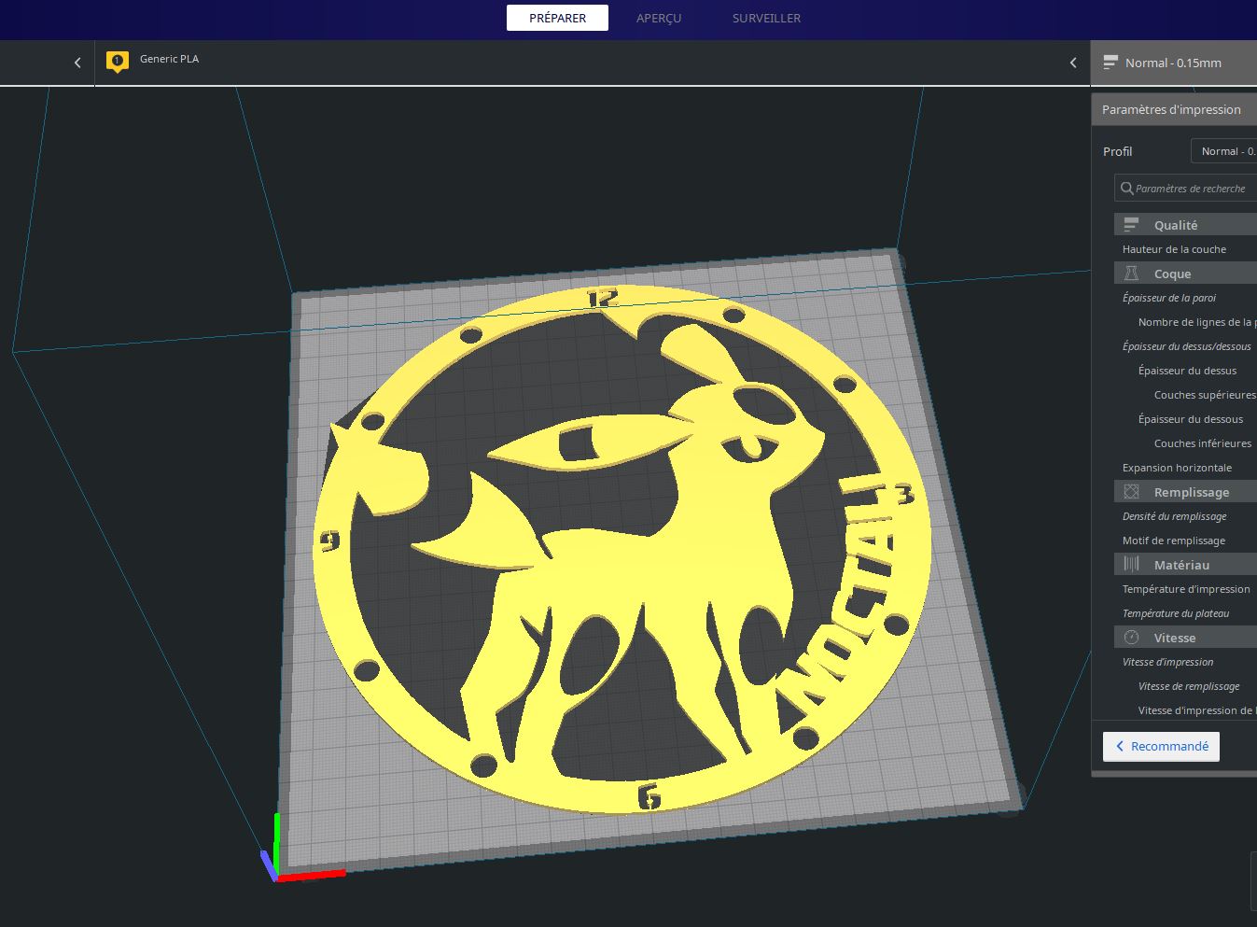Click the chevron at the right of the material bar
This screenshot has height=927, width=1257.
[1072, 62]
